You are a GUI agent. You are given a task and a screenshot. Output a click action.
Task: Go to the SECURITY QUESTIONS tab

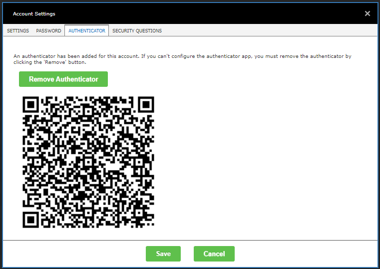point(137,31)
